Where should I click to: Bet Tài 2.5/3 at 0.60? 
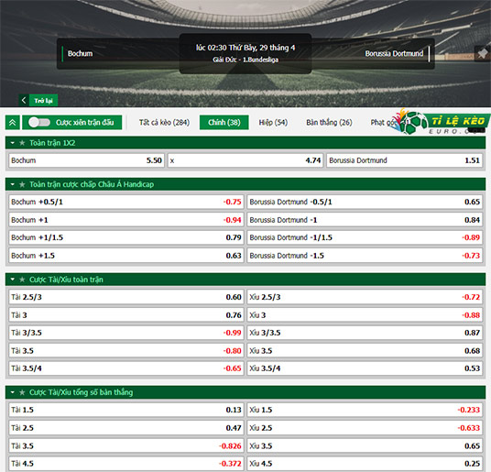coord(126,297)
